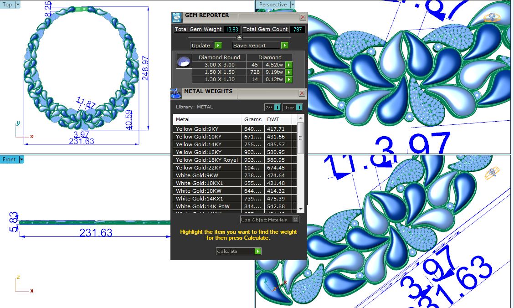Open the Front viewport dropdown menu

click(21, 159)
